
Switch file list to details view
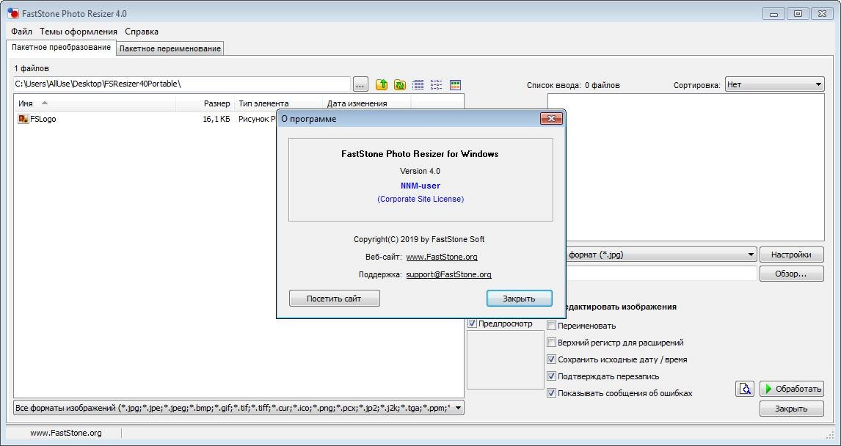pos(418,84)
